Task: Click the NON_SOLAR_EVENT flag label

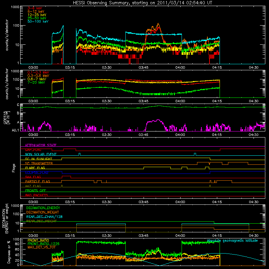Action: pos(41,154)
